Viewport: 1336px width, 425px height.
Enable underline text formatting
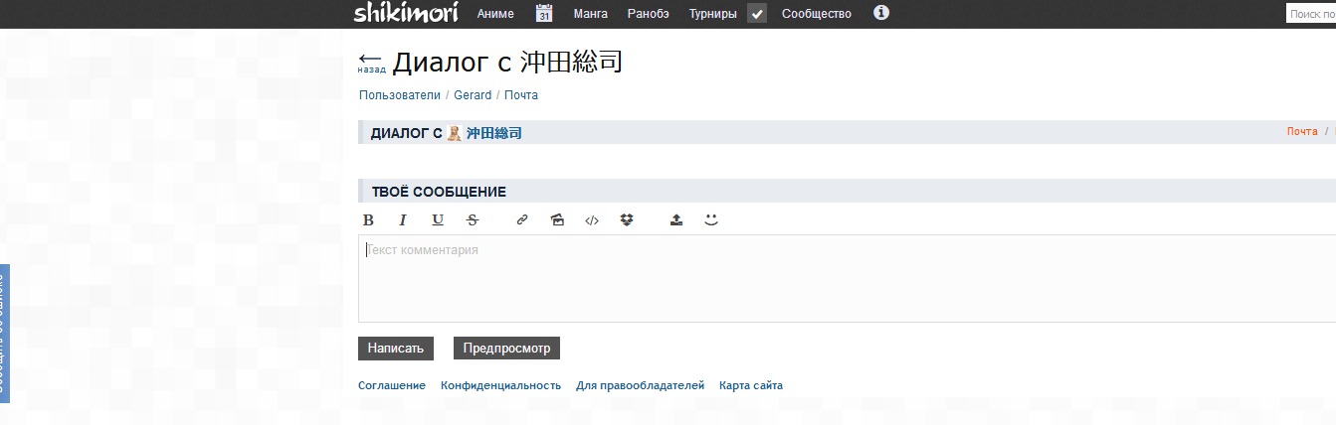[438, 220]
